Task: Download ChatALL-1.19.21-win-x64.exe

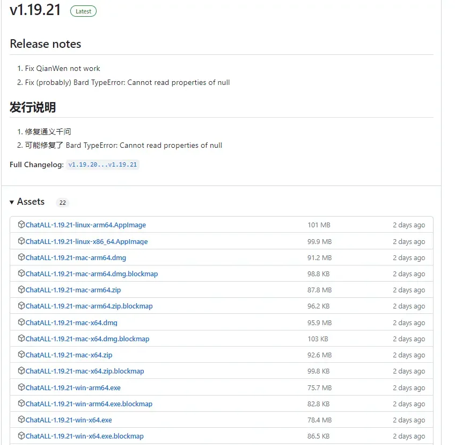Action: click(69, 420)
